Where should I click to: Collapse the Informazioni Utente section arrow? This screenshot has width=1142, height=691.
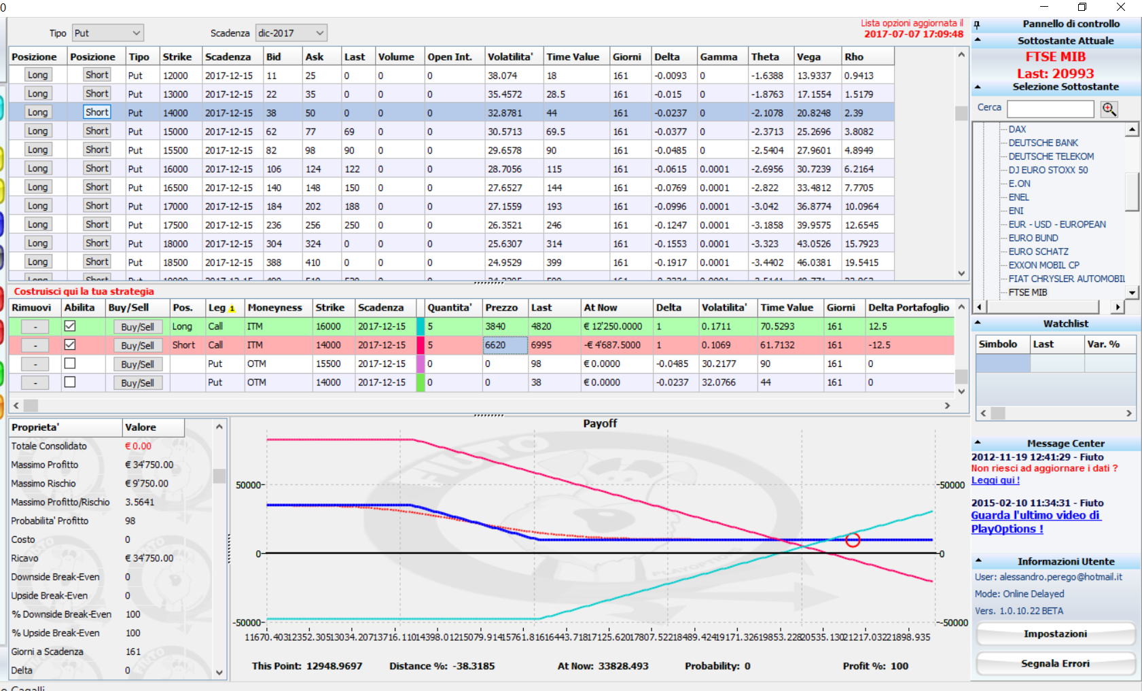(x=978, y=561)
